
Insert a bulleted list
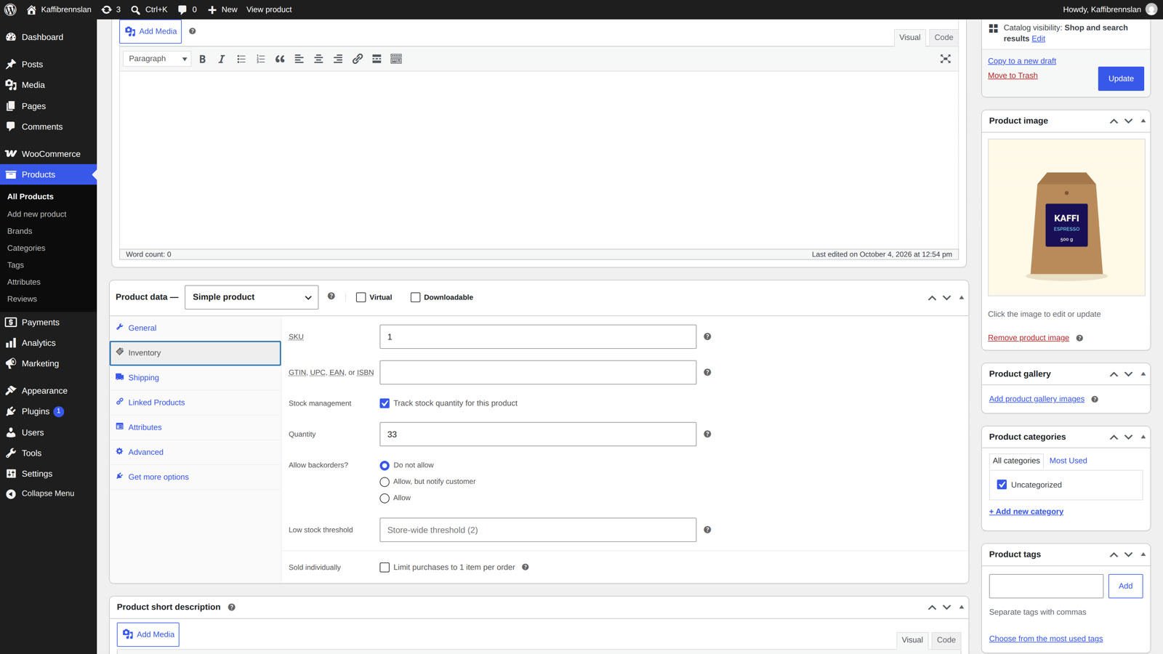241,59
